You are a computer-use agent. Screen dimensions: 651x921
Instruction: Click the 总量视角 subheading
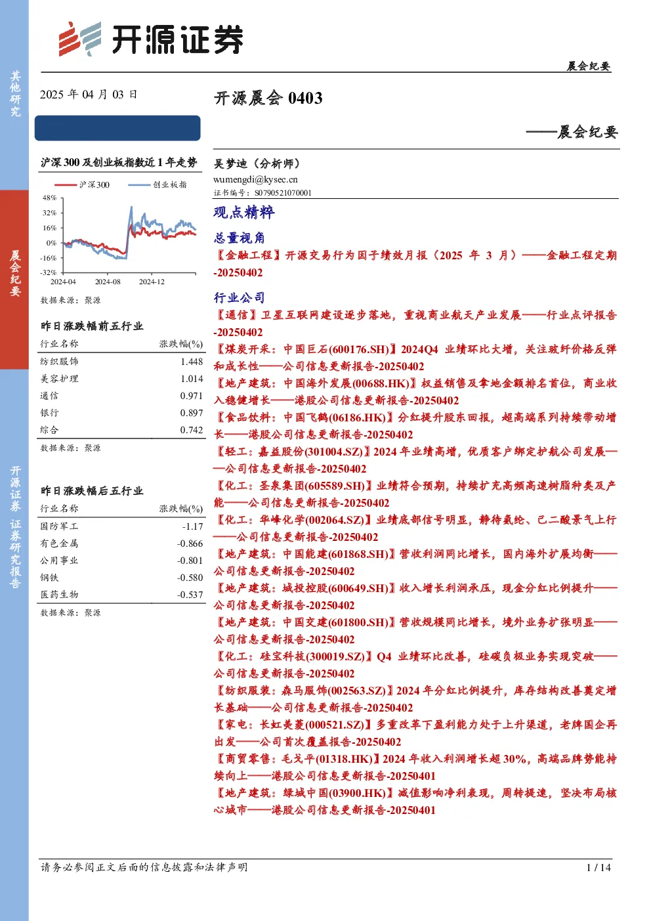[x=240, y=238]
